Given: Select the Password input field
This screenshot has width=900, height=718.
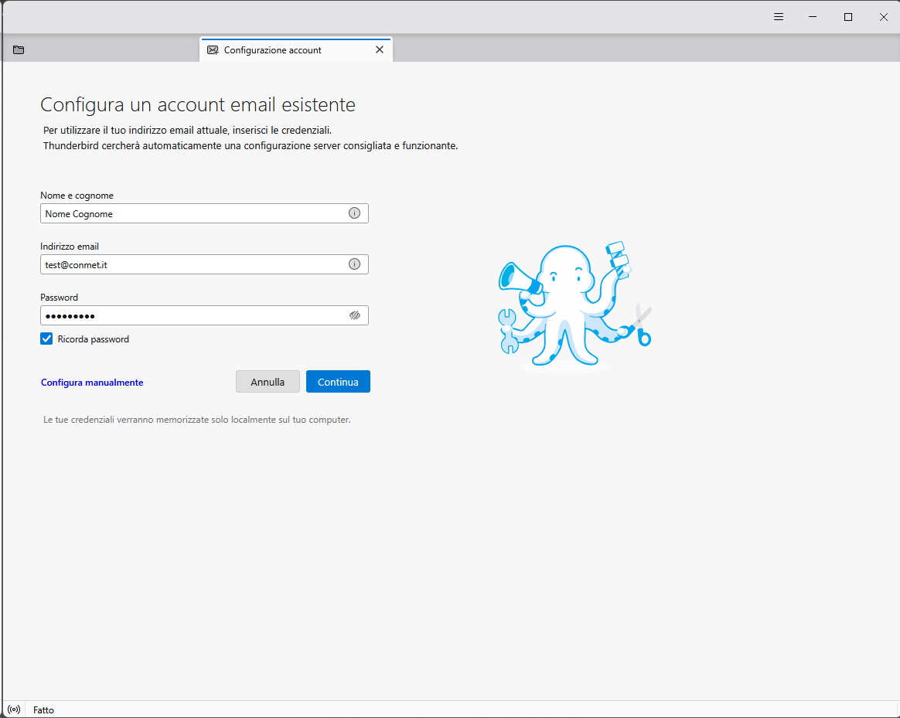Looking at the screenshot, I should point(193,315).
